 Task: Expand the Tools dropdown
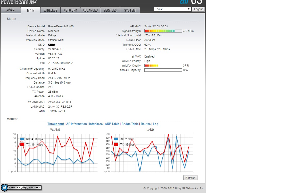172,9
